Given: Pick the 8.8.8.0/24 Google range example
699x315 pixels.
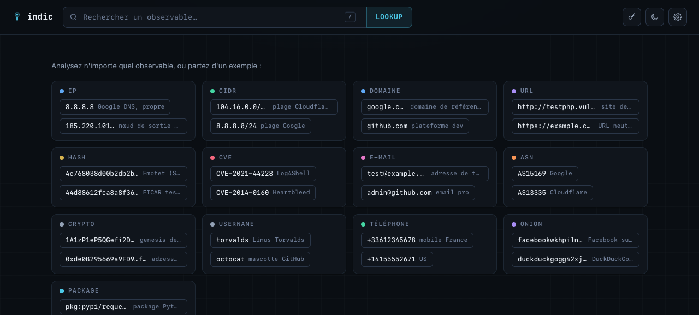Looking at the screenshot, I should [260, 126].
